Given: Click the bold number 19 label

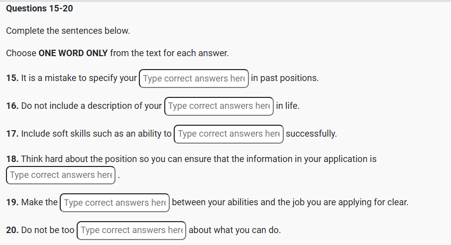Looking at the screenshot, I should [x=12, y=203].
